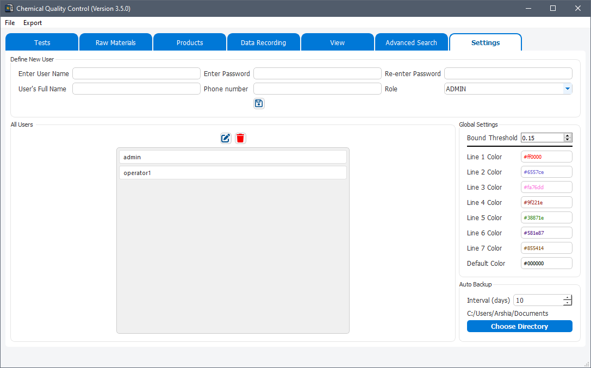Click the Line 3 Color field
The height and width of the screenshot is (368, 591).
(x=546, y=187)
